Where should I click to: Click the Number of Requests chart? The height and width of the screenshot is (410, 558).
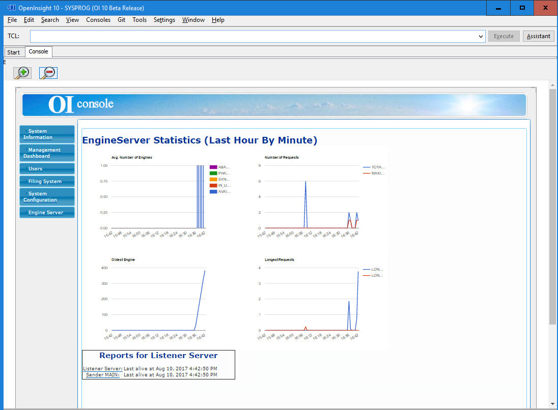[x=312, y=197]
